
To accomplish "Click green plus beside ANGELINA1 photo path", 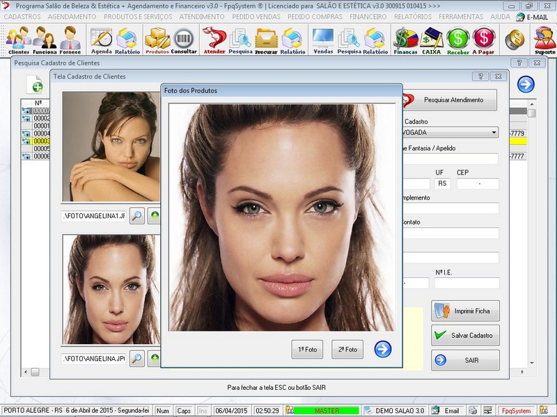I will pyautogui.click(x=155, y=216).
